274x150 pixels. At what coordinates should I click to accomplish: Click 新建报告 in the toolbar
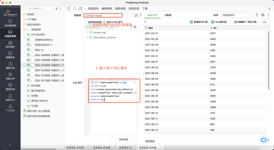click(x=93, y=9)
